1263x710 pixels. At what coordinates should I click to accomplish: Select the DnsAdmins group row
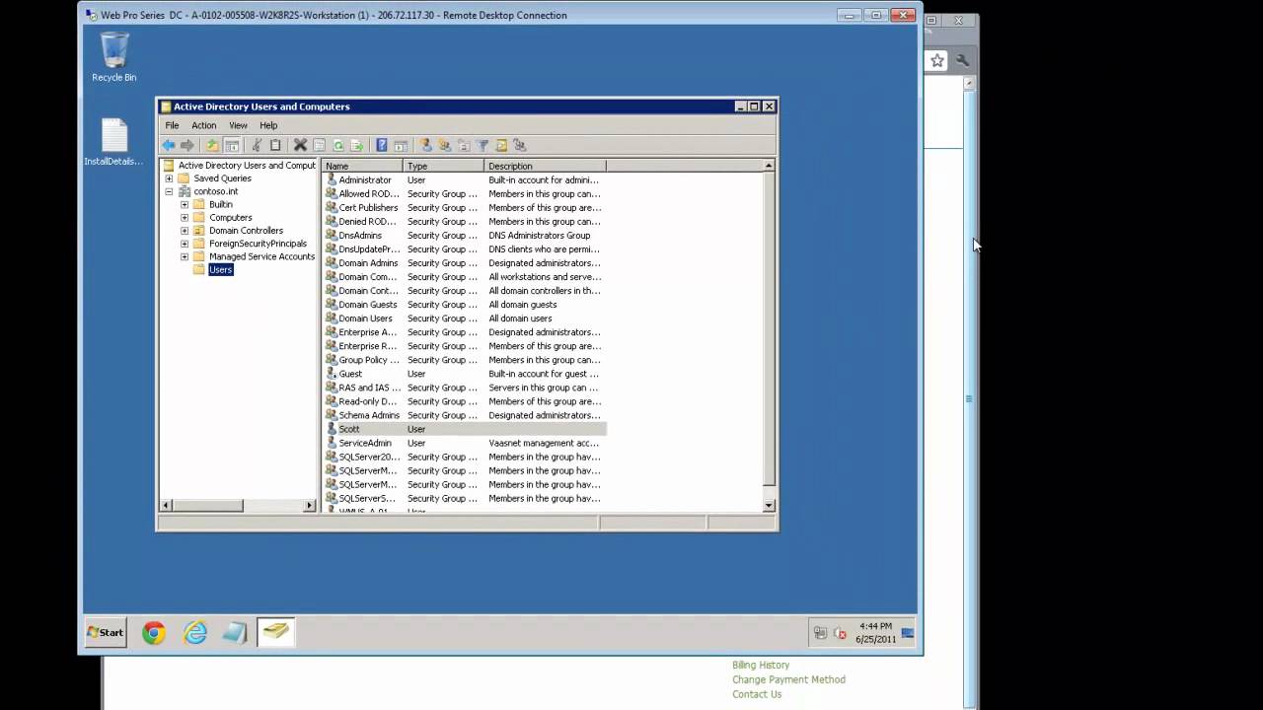pos(465,235)
